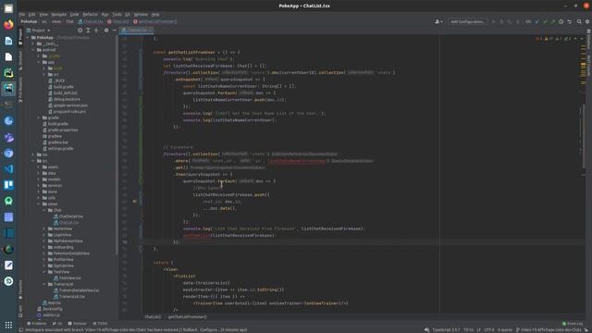Open Git branch widget in status bar

549,329
